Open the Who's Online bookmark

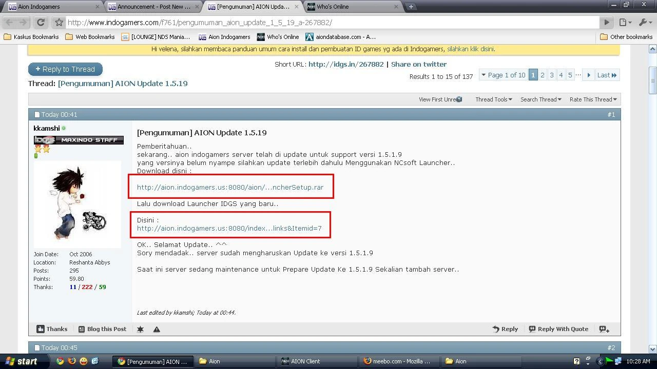(x=278, y=37)
